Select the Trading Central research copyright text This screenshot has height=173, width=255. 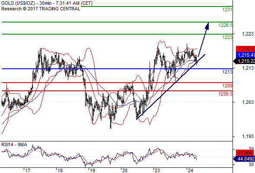[41, 9]
